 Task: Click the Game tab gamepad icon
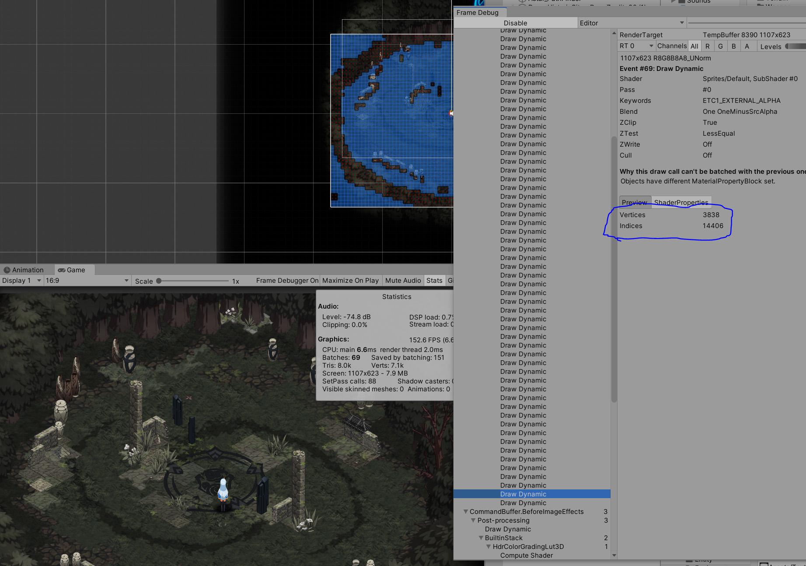click(x=62, y=270)
